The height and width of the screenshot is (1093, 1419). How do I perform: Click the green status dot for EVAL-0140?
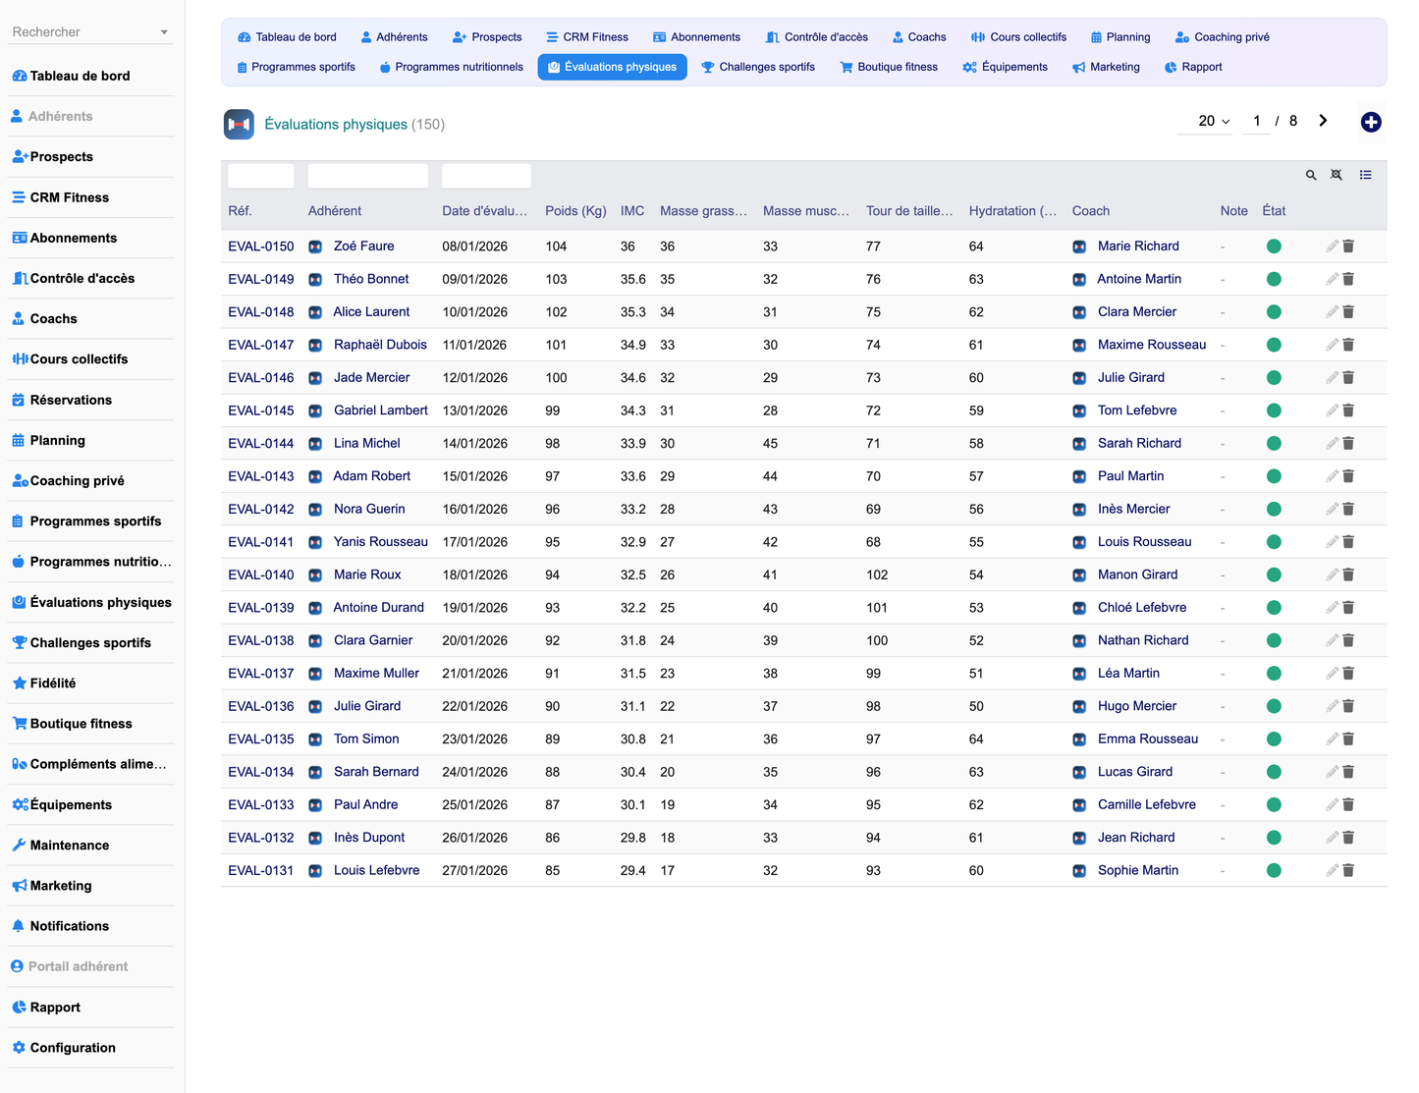1274,574
